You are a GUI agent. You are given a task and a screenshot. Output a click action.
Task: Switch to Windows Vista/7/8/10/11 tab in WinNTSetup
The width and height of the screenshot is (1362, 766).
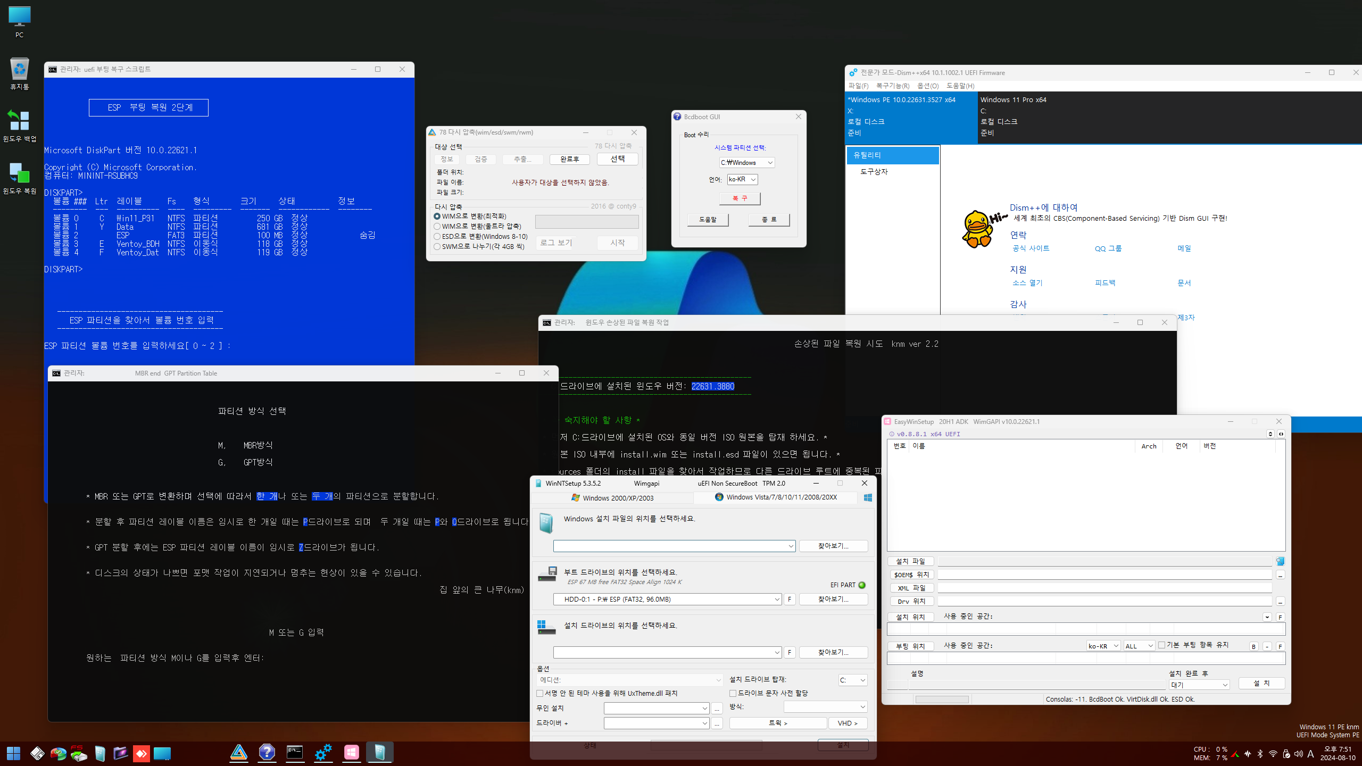pyautogui.click(x=776, y=497)
